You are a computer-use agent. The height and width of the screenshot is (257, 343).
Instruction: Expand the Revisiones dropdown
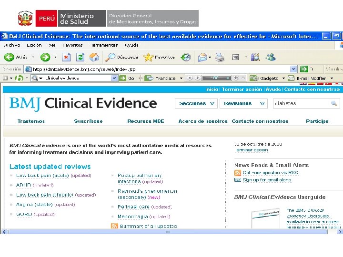tap(262, 103)
